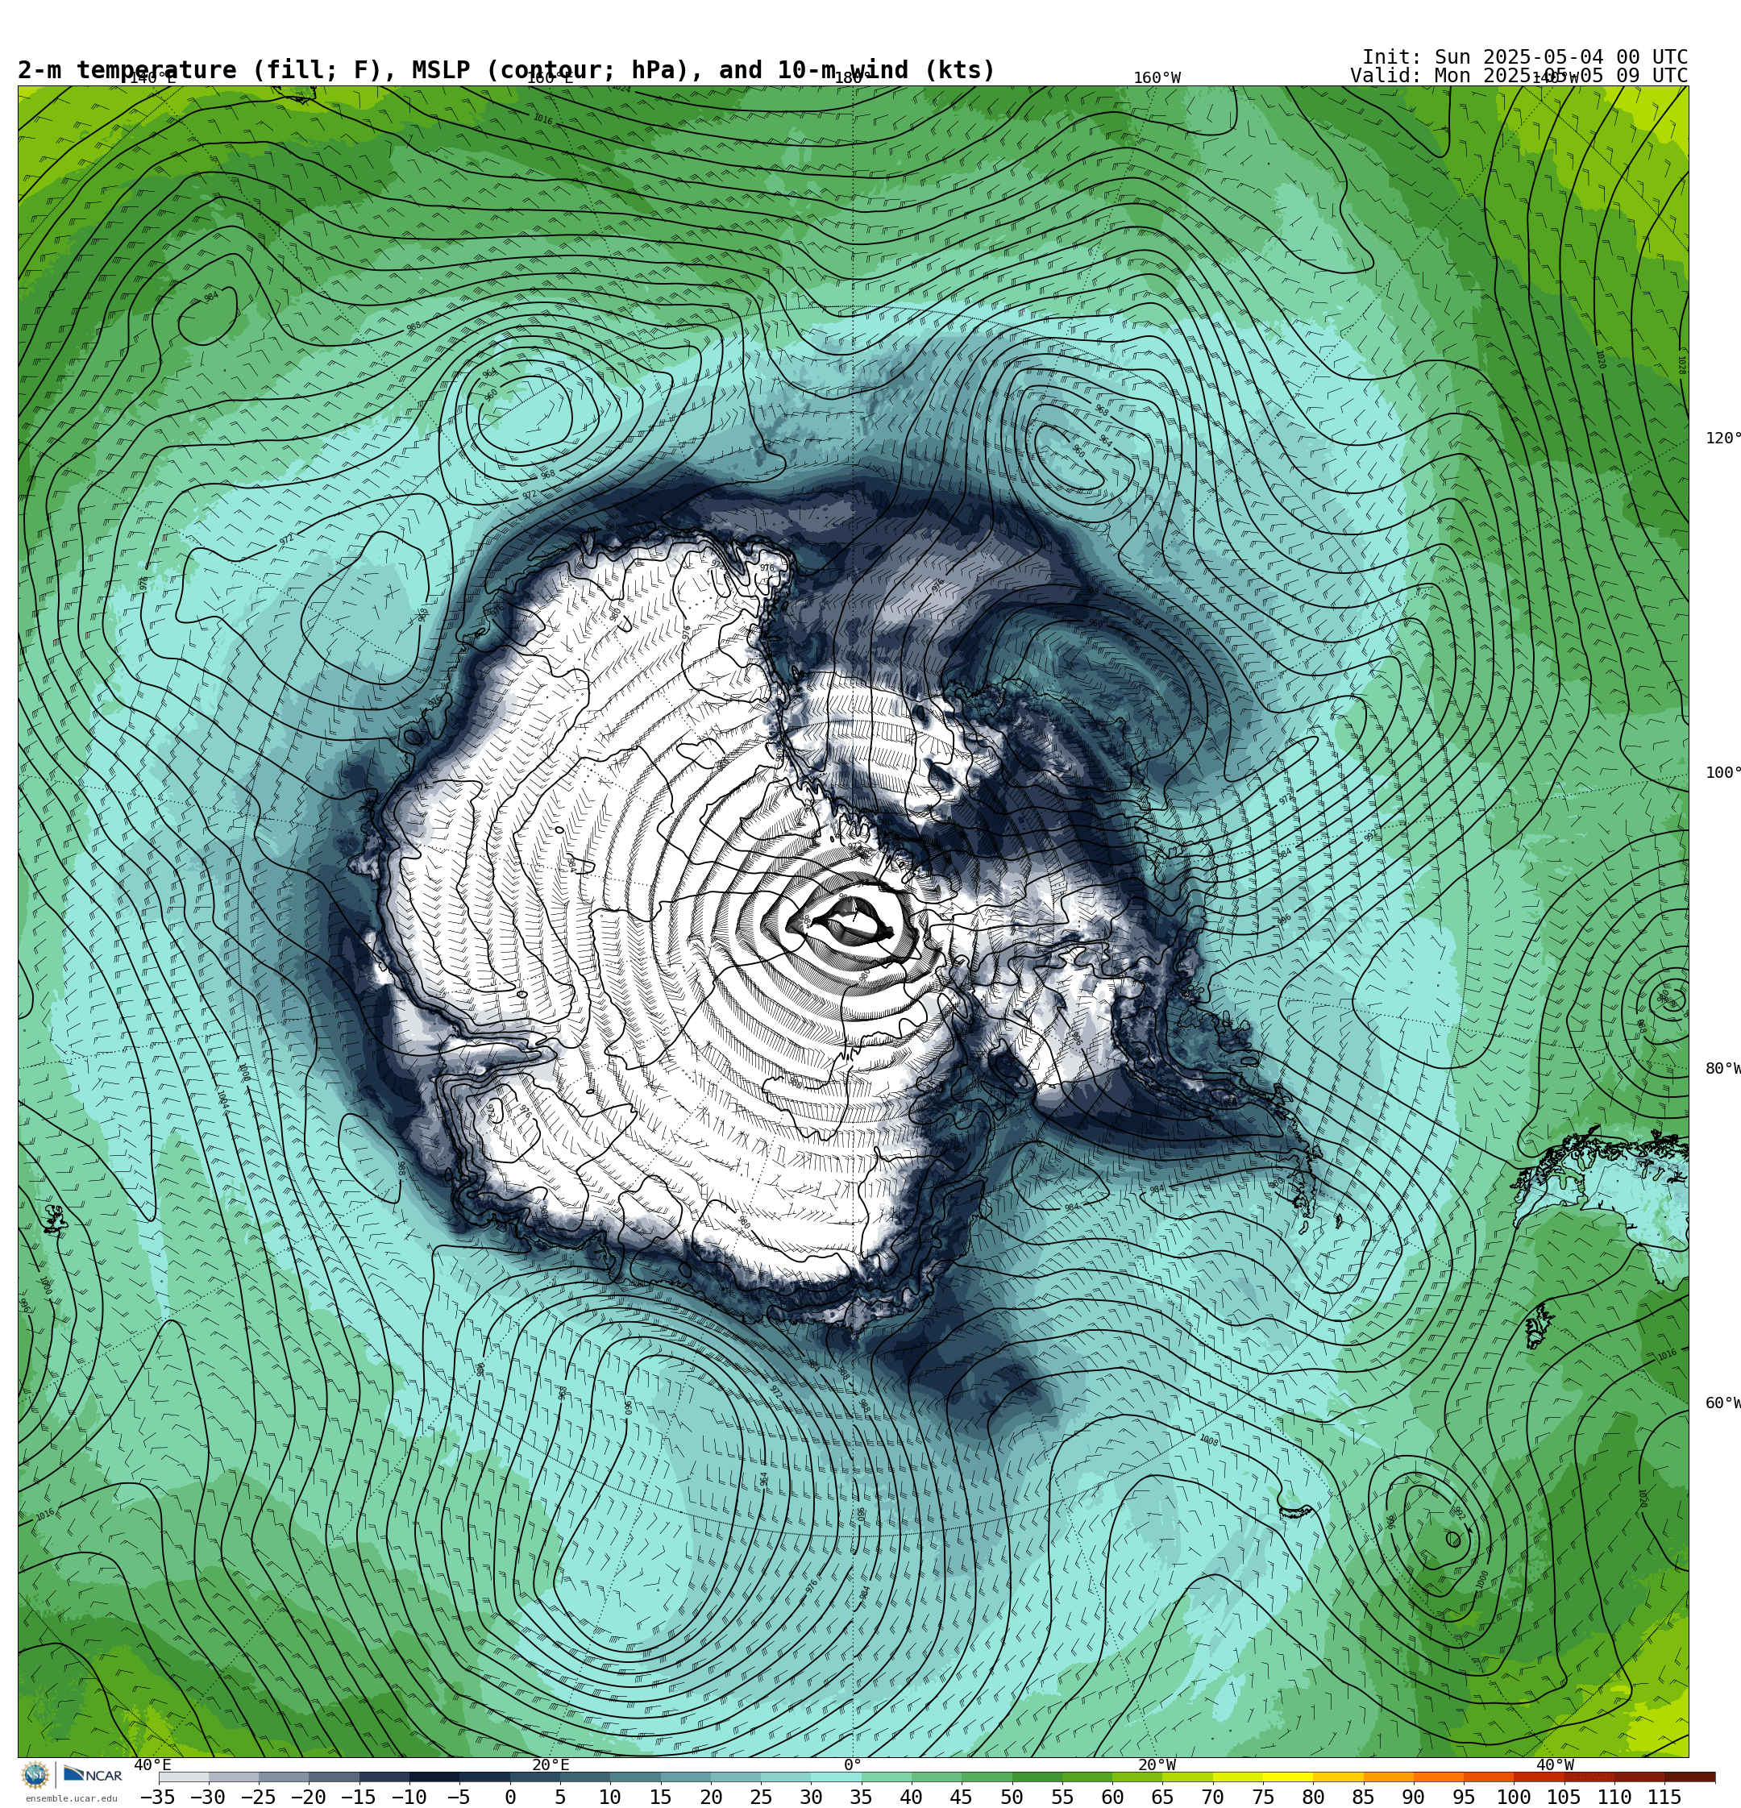1741x1808 pixels.
Task: Click the NCAR logo
Action: pyautogui.click(x=92, y=1774)
